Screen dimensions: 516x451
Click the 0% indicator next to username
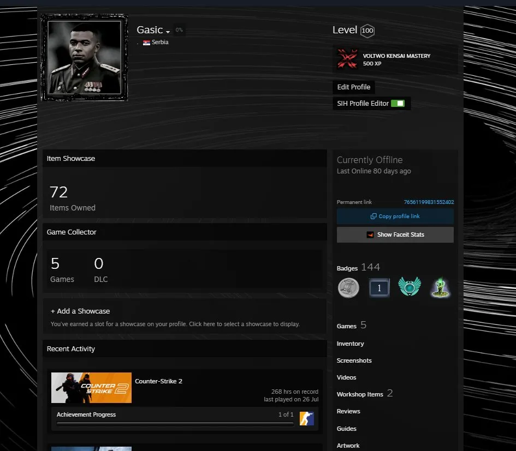(179, 30)
